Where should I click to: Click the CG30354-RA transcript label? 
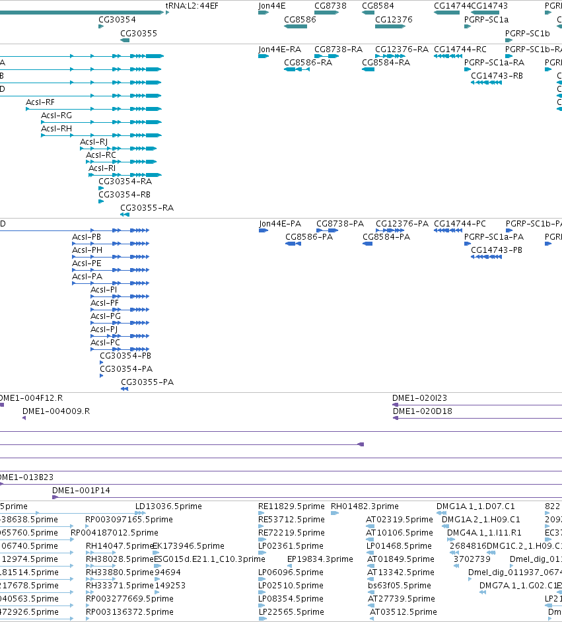click(x=125, y=182)
